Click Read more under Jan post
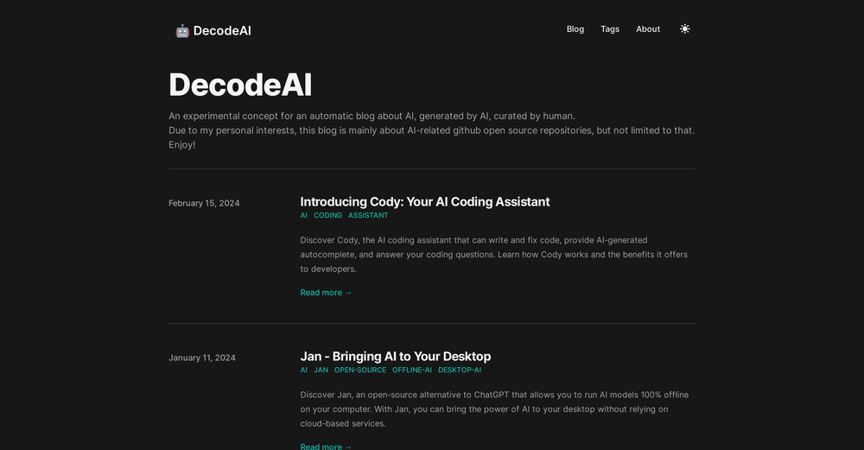The width and height of the screenshot is (864, 450). pyautogui.click(x=326, y=446)
